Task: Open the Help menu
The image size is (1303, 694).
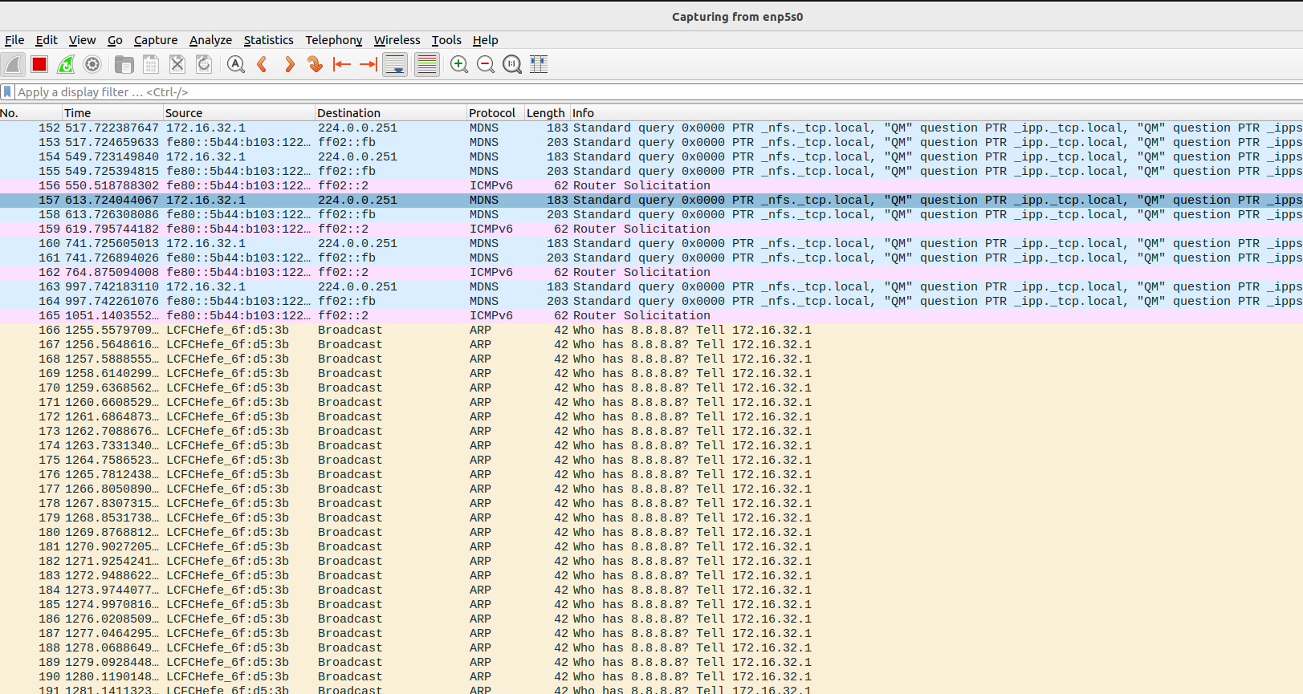Action: pos(485,40)
